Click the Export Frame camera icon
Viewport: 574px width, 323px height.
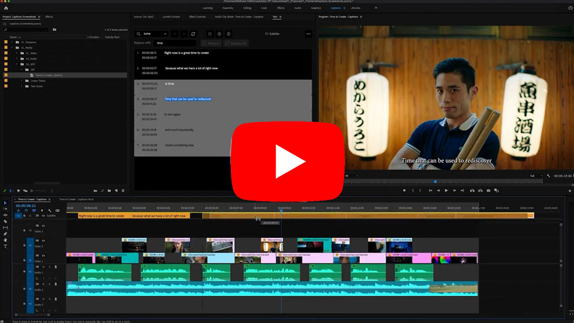[x=488, y=190]
